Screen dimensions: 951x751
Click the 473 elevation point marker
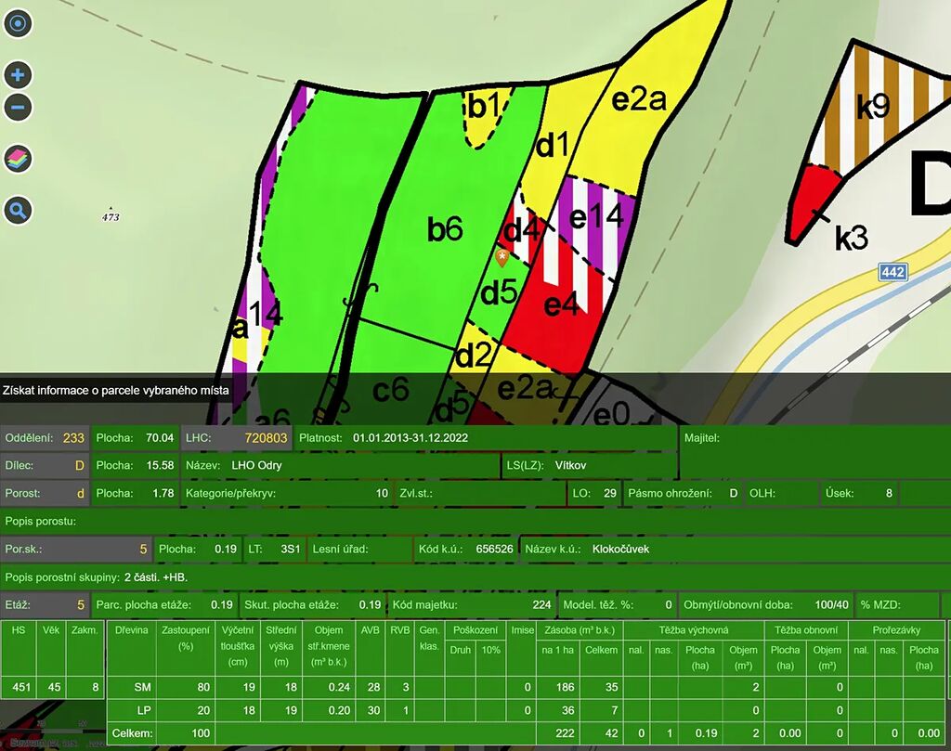[111, 214]
